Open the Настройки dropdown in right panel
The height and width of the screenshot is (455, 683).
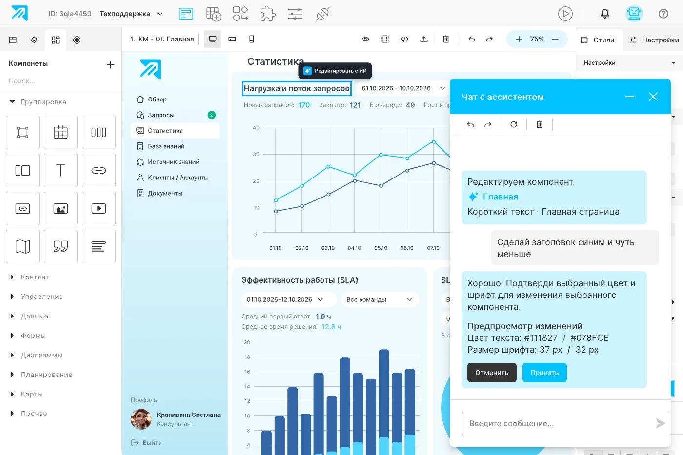coord(629,63)
